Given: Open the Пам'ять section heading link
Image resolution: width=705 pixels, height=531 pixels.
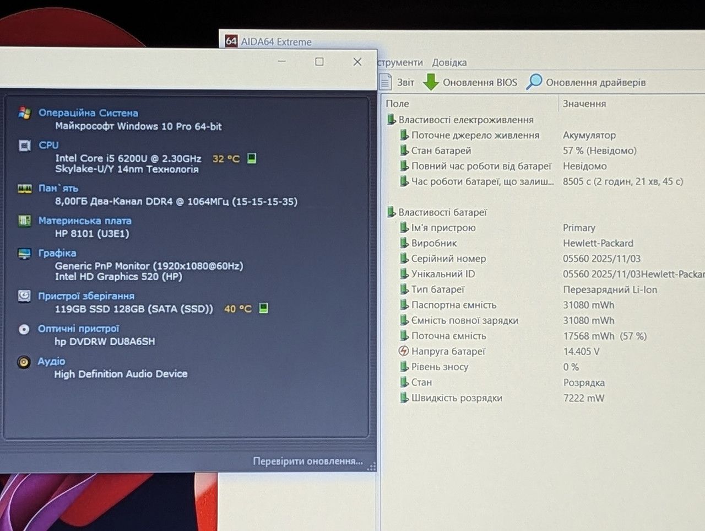Looking at the screenshot, I should 58,188.
